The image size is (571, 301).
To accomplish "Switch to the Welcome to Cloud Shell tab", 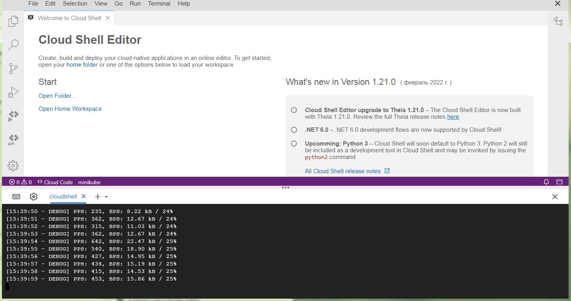I will pyautogui.click(x=69, y=18).
